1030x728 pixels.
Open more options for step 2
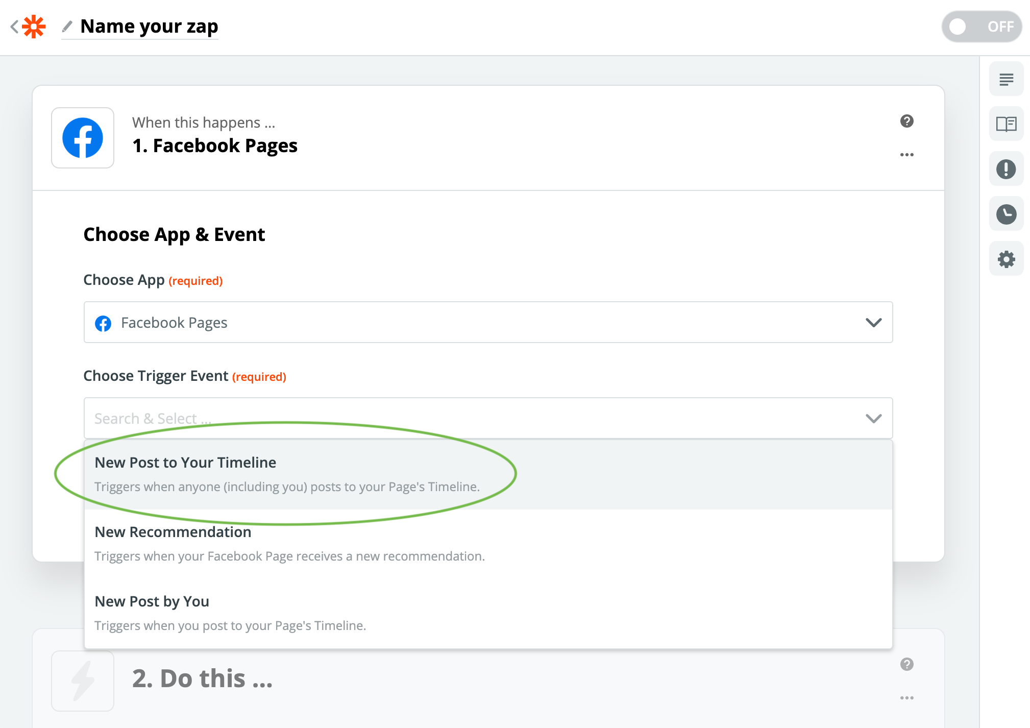pos(906,698)
